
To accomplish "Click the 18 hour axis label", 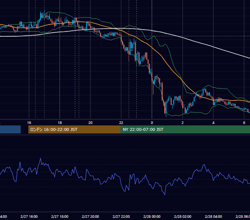I will [x=60, y=123].
